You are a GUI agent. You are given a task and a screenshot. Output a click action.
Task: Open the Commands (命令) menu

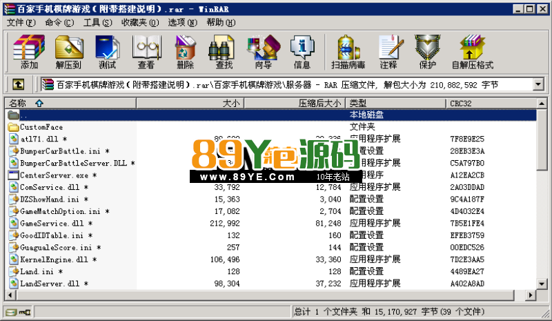[x=59, y=23]
